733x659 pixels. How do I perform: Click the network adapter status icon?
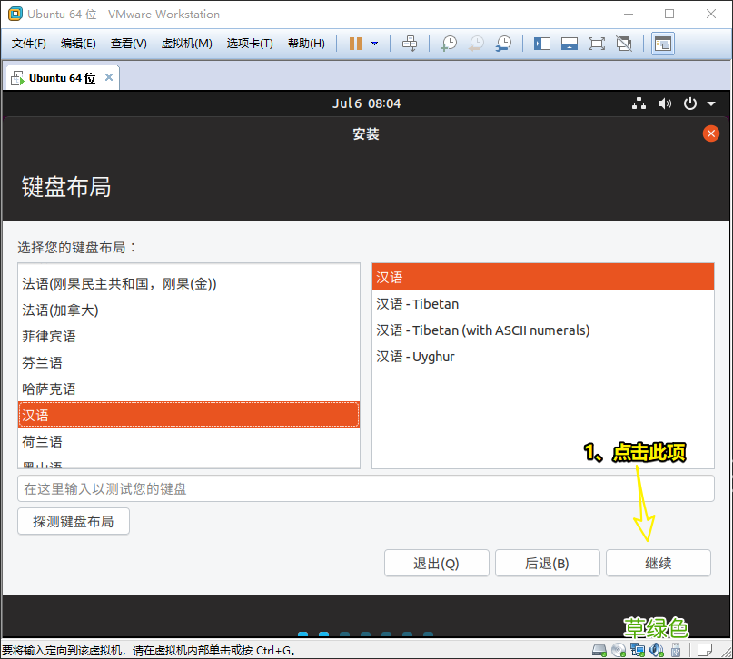[x=638, y=650]
